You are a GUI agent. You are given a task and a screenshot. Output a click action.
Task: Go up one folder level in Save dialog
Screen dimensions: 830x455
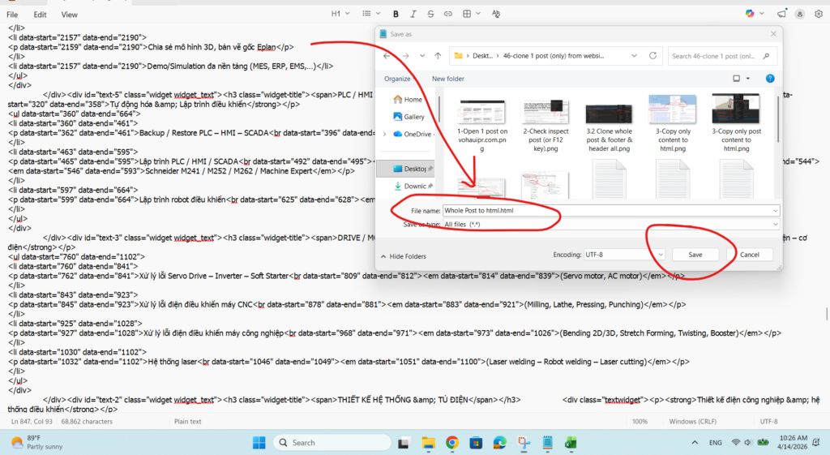438,56
